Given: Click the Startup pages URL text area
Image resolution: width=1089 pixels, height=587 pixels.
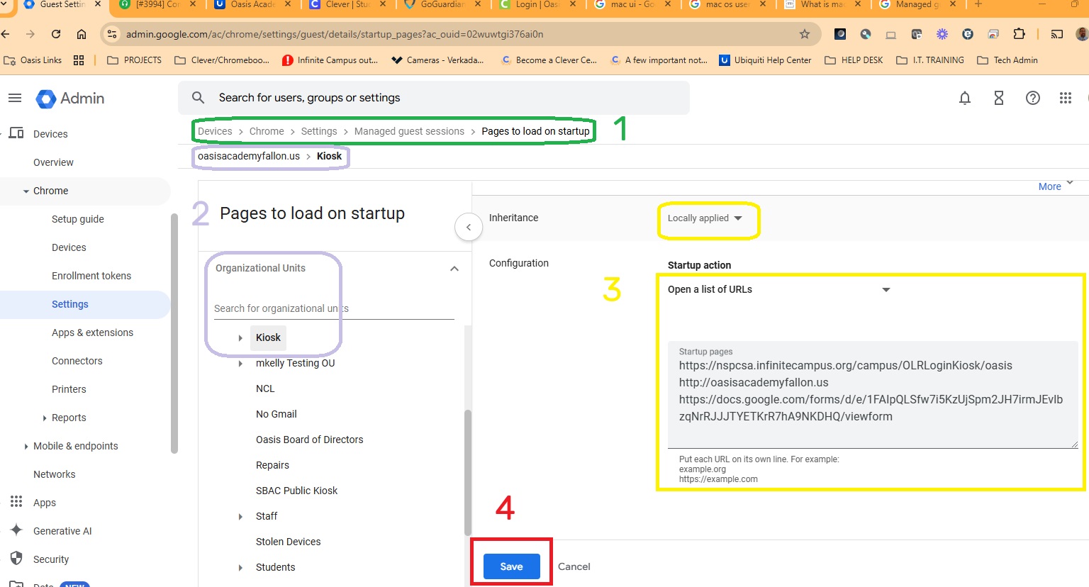Looking at the screenshot, I should click(x=873, y=395).
